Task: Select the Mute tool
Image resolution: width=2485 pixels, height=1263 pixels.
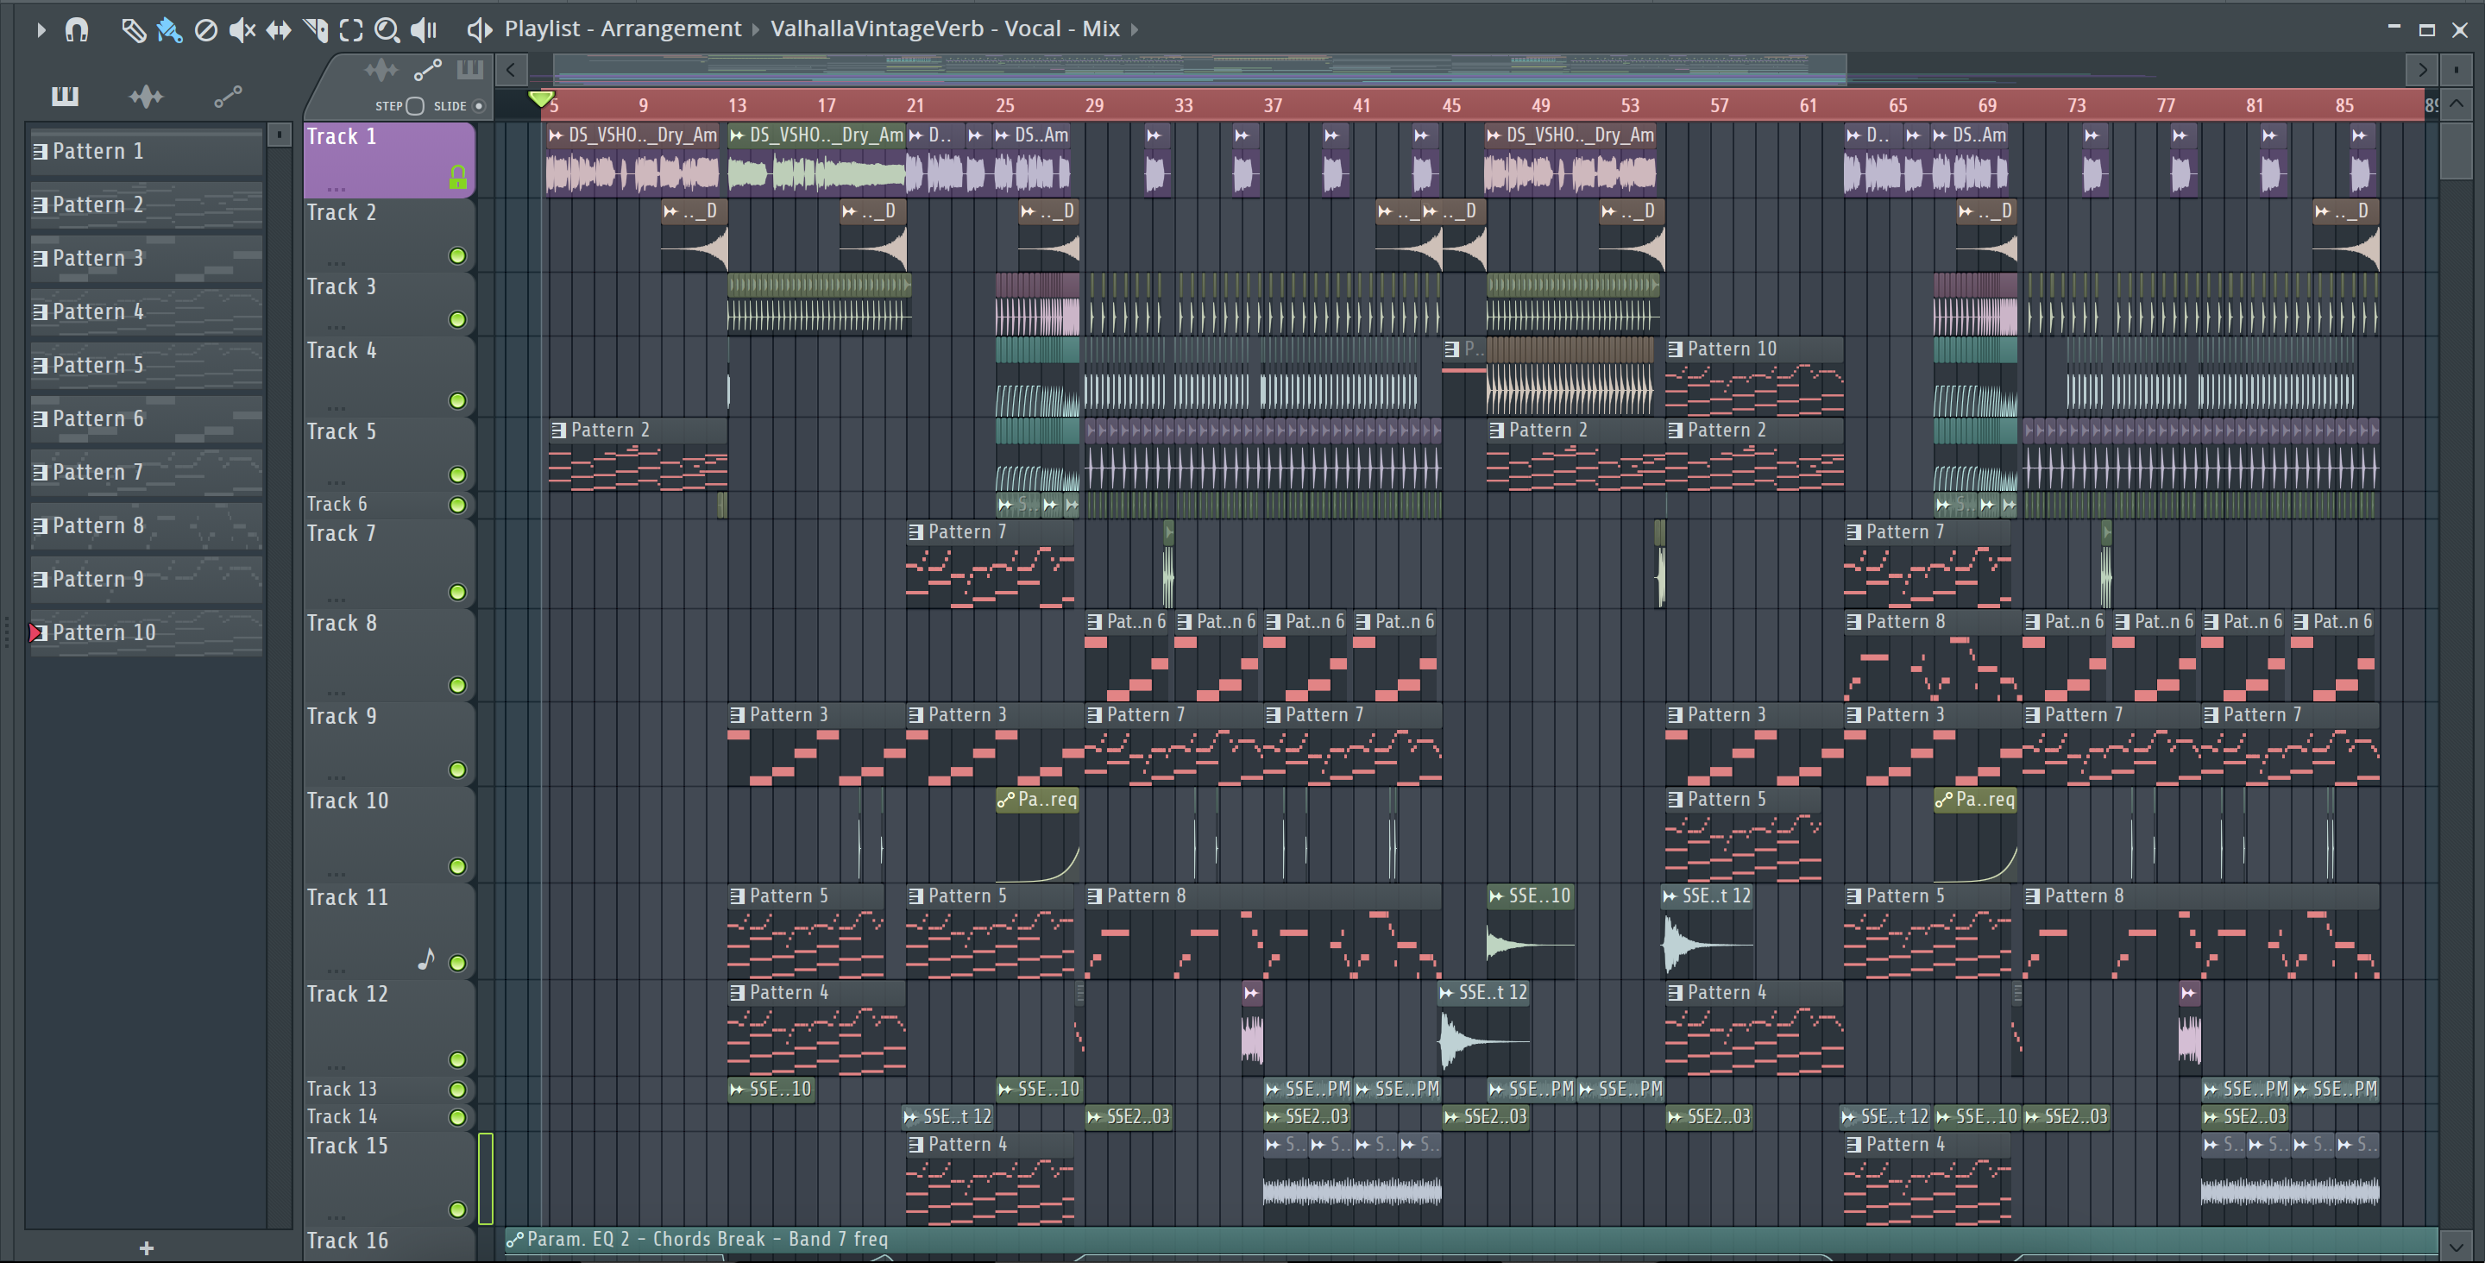Action: [242, 30]
